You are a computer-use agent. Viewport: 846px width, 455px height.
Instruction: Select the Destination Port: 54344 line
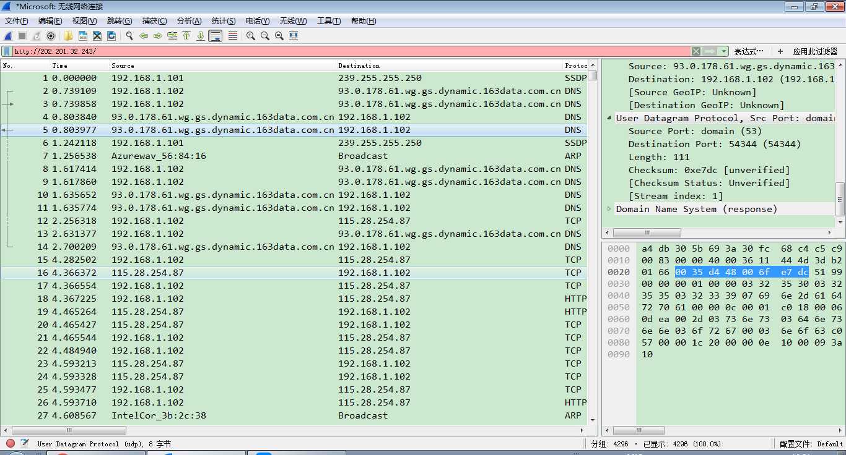pyautogui.click(x=715, y=144)
